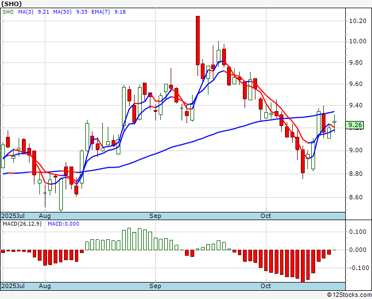Click 2025Jul on price chart date axis
Image resolution: width=372 pixels, height=299 pixels.
click(x=13, y=216)
